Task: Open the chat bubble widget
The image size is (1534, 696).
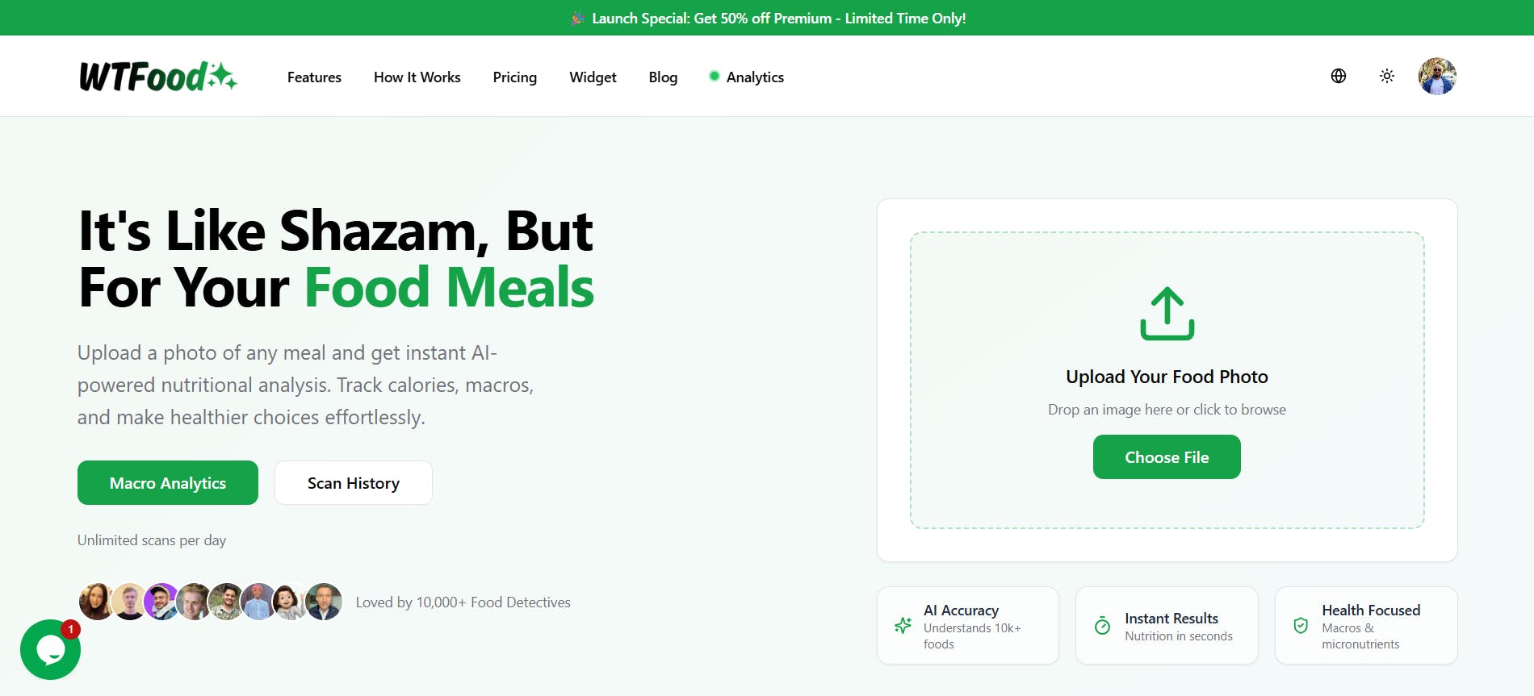Action: point(50,649)
